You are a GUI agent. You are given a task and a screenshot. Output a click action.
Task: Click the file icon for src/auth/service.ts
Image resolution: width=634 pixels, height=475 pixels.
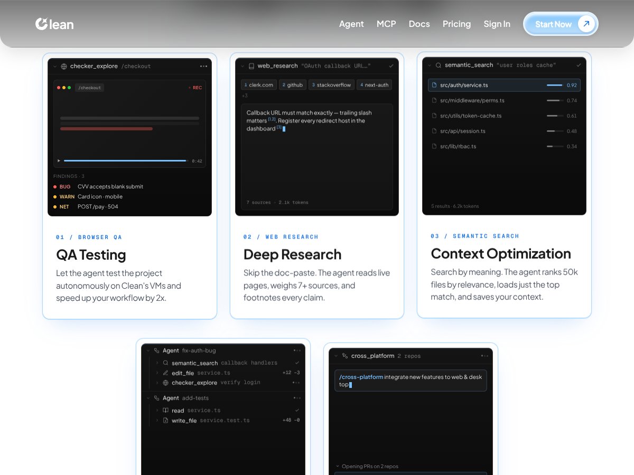coord(434,85)
